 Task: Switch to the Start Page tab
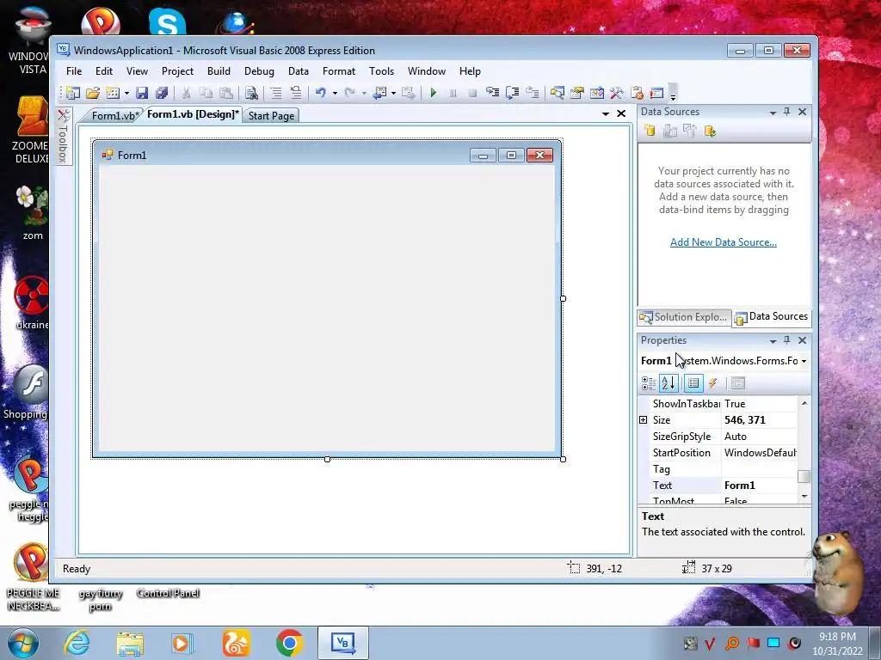tap(271, 116)
